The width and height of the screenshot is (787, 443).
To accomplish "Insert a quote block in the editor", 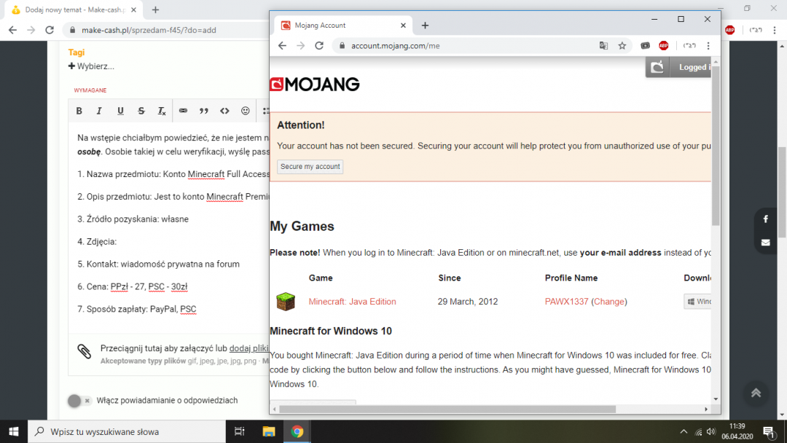I will [204, 111].
